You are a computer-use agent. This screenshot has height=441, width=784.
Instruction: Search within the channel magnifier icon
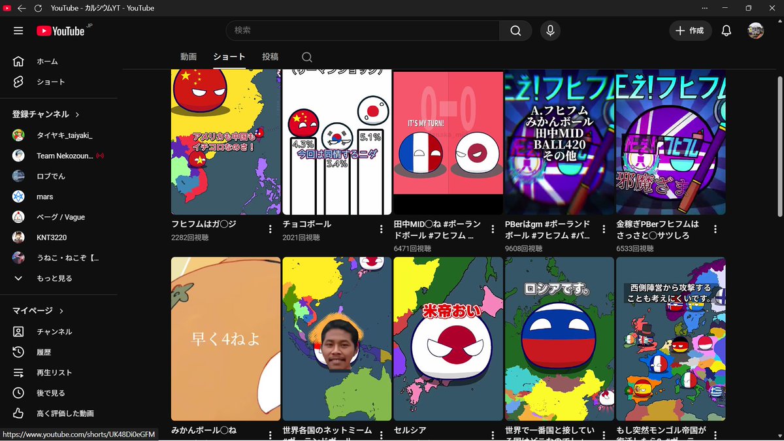click(x=307, y=57)
